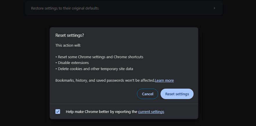The image size is (256, 126).
Task: Click the "won't be affected" text
Action: click(x=140, y=80)
